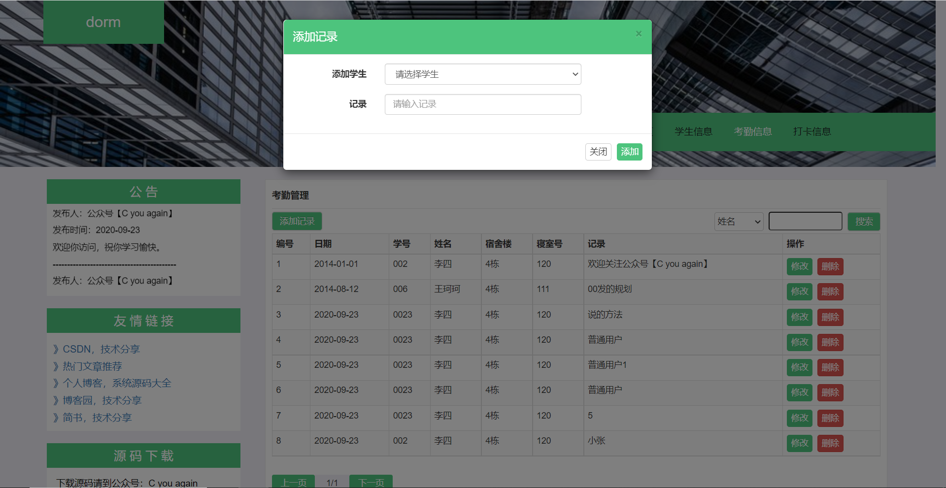The height and width of the screenshot is (488, 946).
Task: Click the 搜索 search button
Action: pos(864,222)
